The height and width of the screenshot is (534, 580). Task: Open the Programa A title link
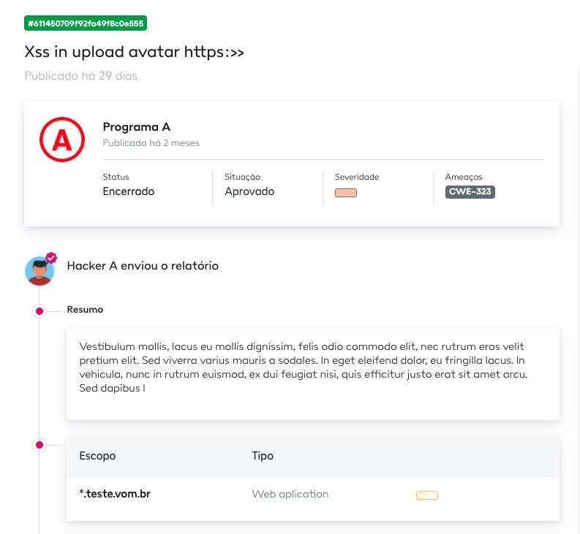137,127
